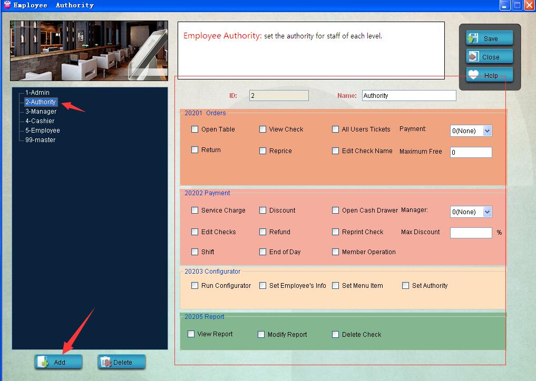Screen dimensions: 536x381
Task: Toggle the Reprice checkbox
Action: tap(262, 151)
